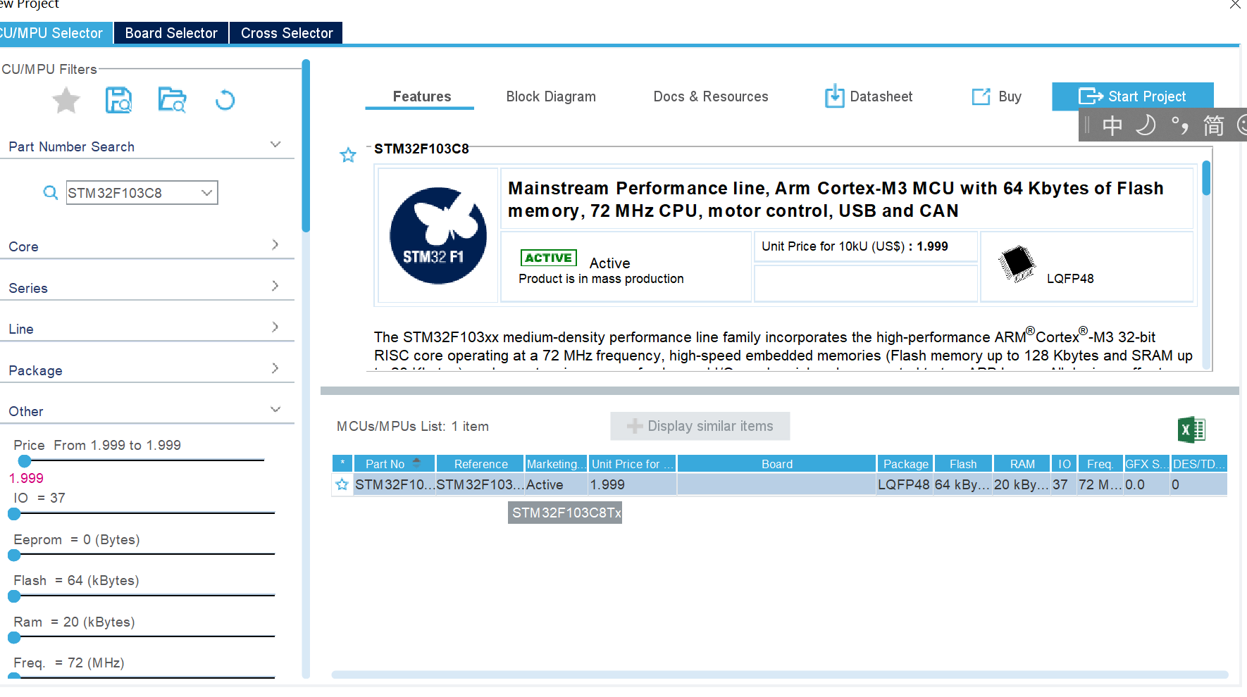Click the star column header in list
Viewport: 1247px width, 697px height.
coord(342,463)
